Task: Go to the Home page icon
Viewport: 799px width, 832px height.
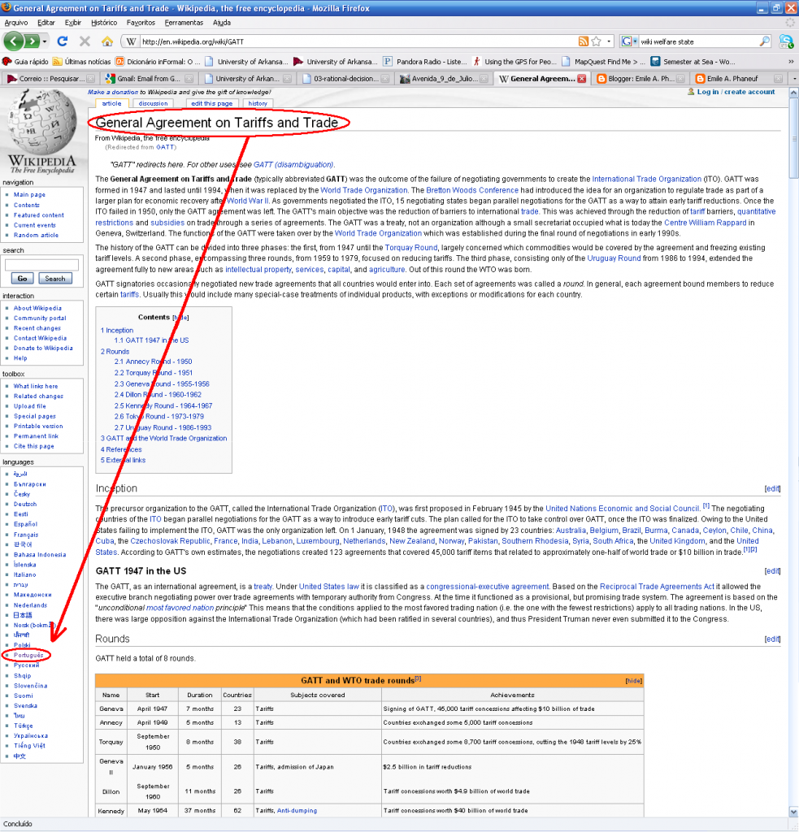Action: (106, 41)
